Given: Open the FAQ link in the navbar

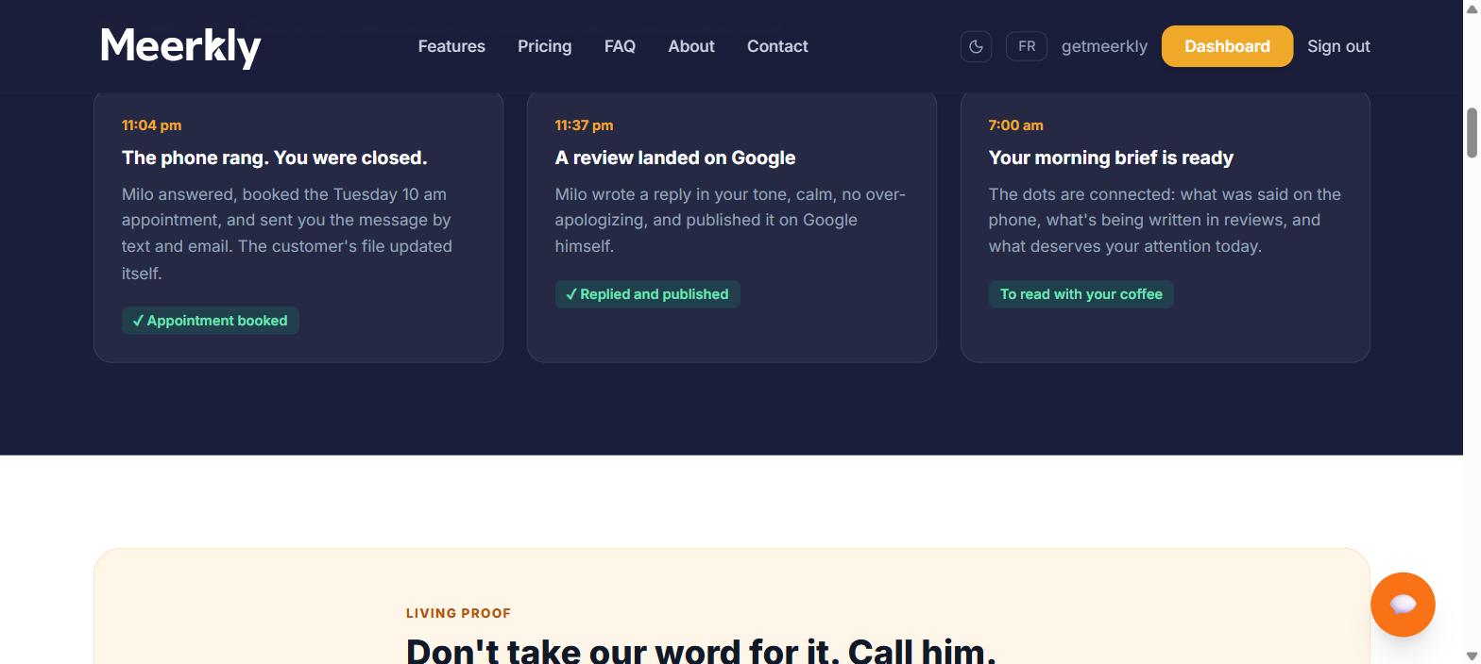Looking at the screenshot, I should pos(620,46).
